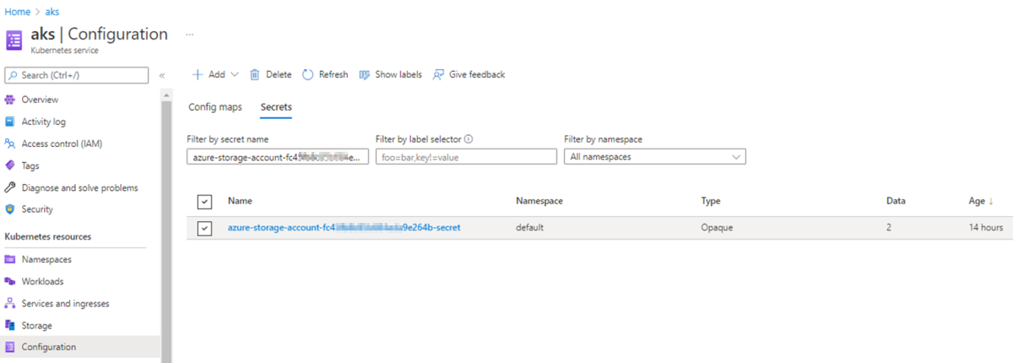The height and width of the screenshot is (363, 1013).
Task: Open the Security menu item
Action: point(37,209)
